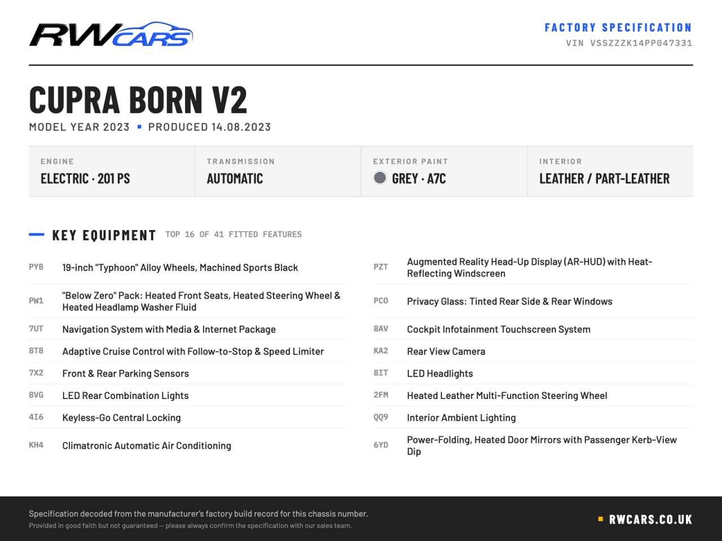Click the Privacy Glass tinted windows row
This screenshot has width=722, height=541.
point(533,301)
